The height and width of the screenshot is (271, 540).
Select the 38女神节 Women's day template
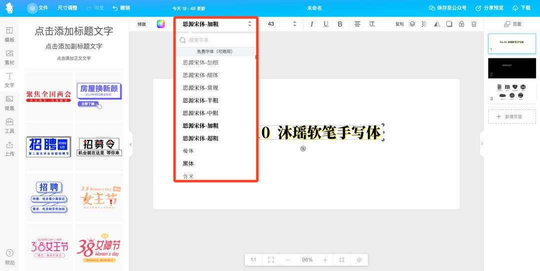[99, 248]
